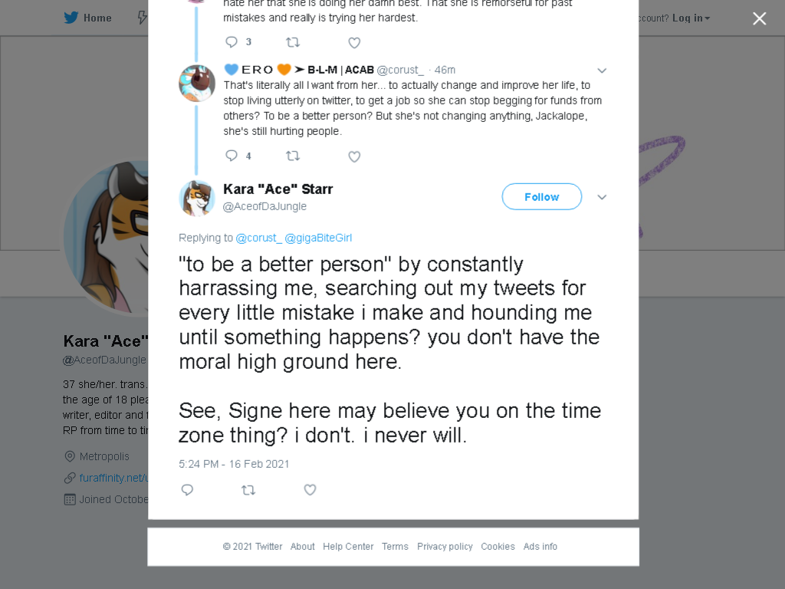Image resolution: width=785 pixels, height=589 pixels.
Task: Open the @gigaBiteGirl profile link
Action: pos(318,238)
